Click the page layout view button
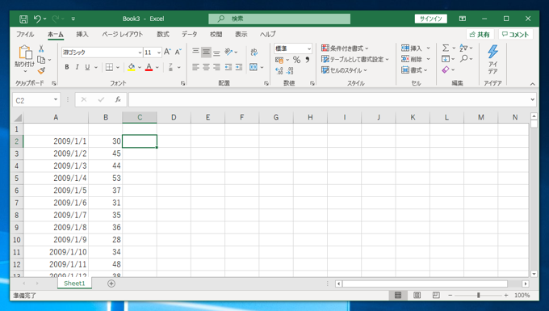Viewport: 549px width, 311px height. click(417, 295)
